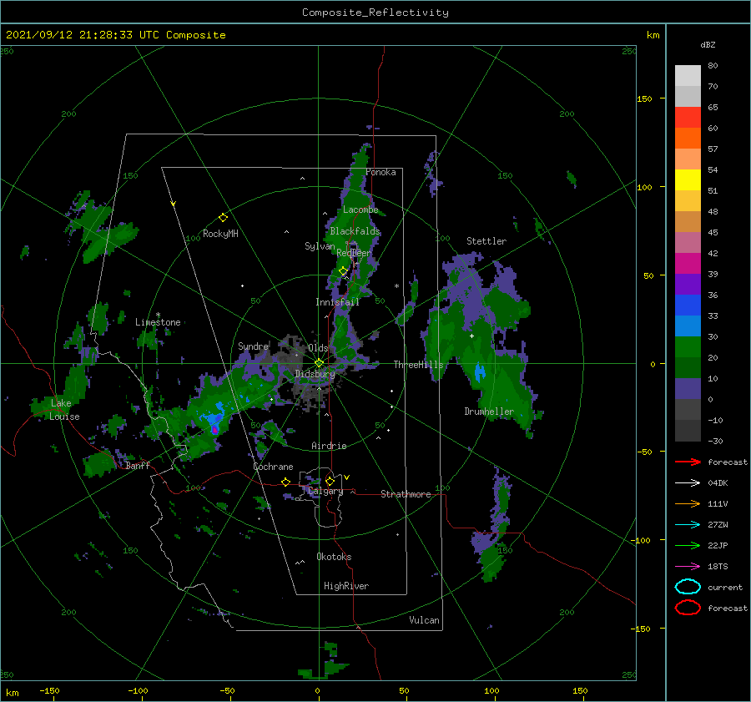
Task: Click the Sylvan label
Action: 320,246
